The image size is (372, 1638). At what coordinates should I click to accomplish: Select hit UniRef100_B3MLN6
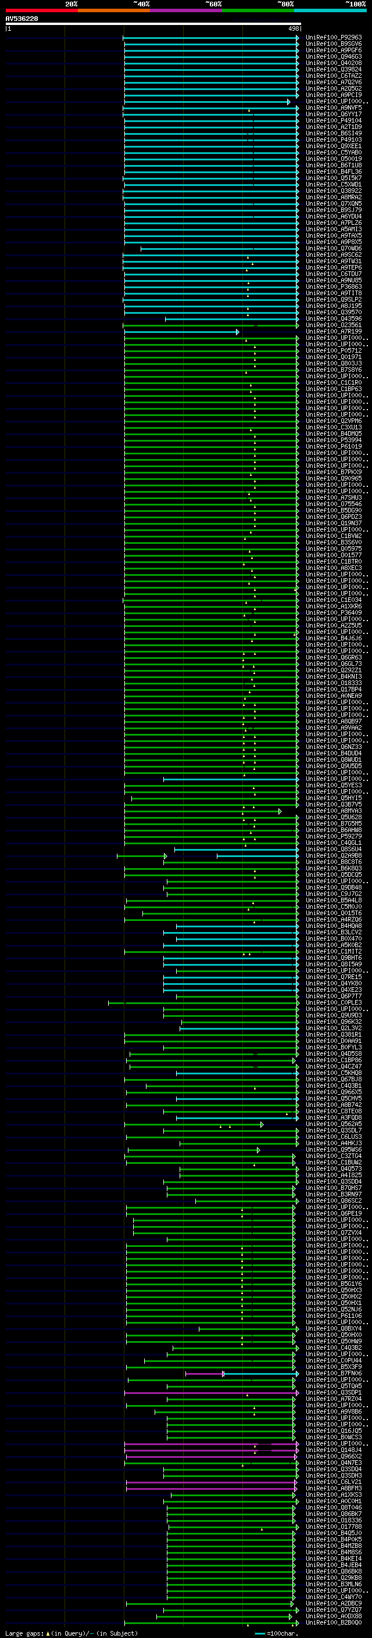tap(333, 1584)
